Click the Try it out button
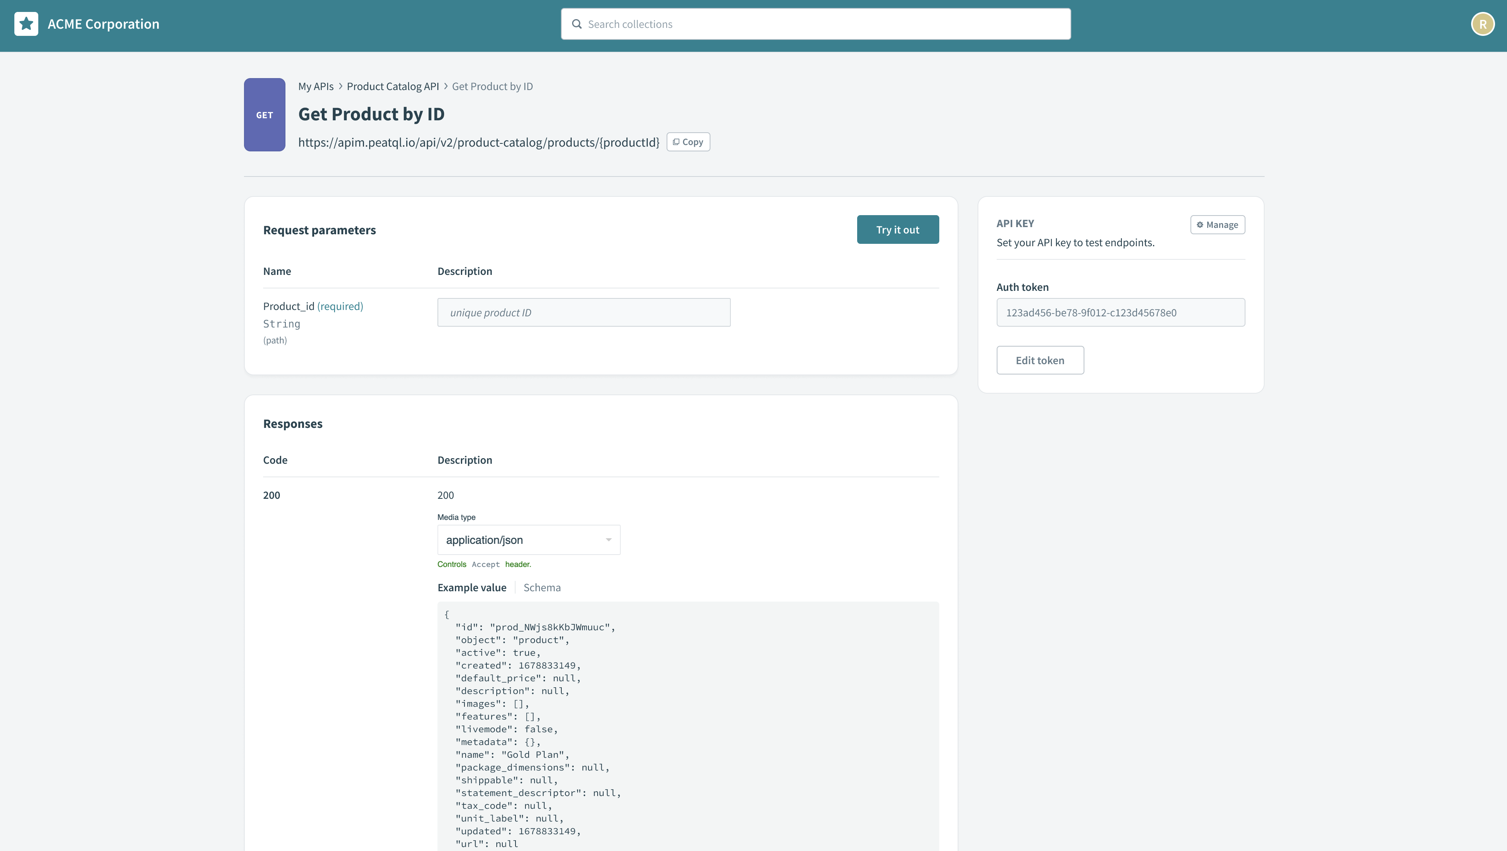Screen dimensions: 1507x851 coord(897,229)
